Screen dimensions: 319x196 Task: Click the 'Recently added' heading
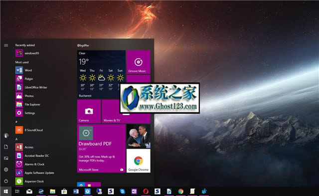coord(25,45)
